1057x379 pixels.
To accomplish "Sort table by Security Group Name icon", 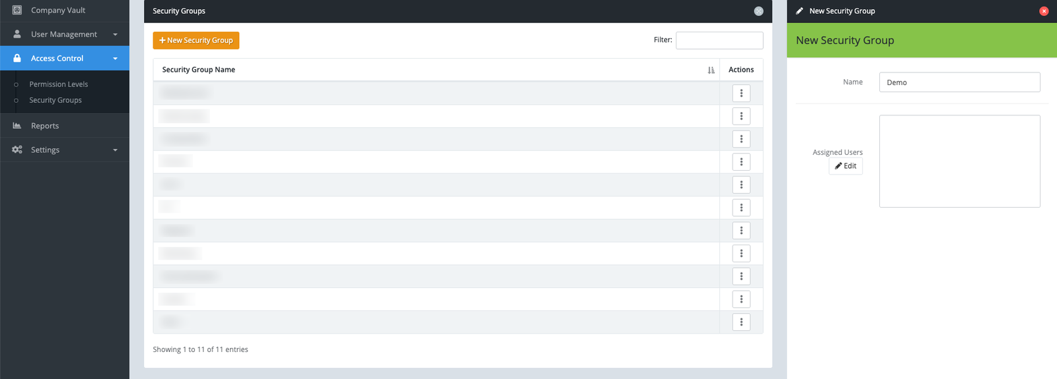I will point(711,70).
